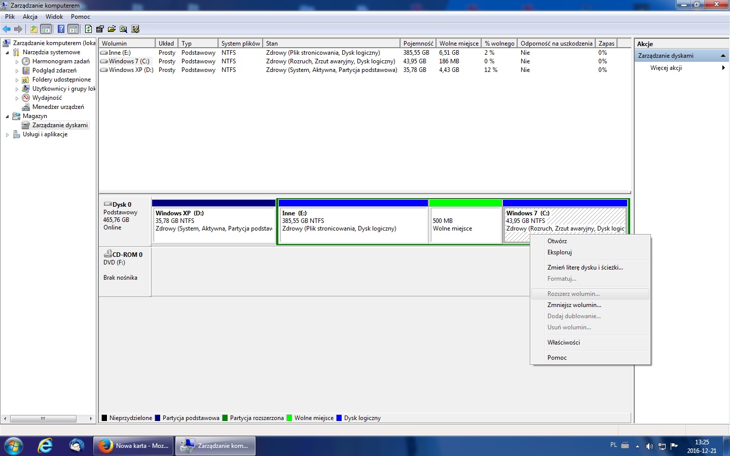Sort by the Wolne miejsce column header
This screenshot has width=730, height=456.
458,43
